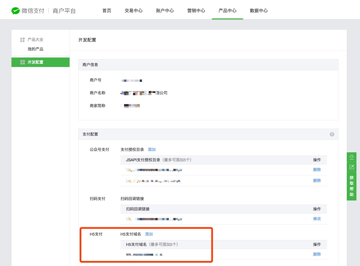Open 账户中心 navigation tab
The height and width of the screenshot is (266, 360).
(x=165, y=11)
